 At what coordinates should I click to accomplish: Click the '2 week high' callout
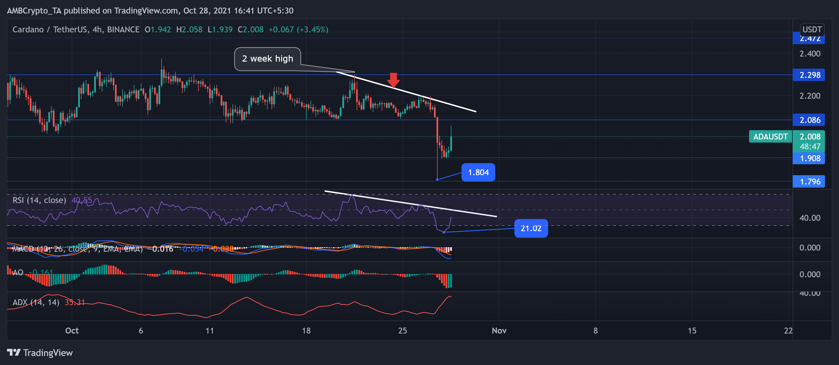pyautogui.click(x=267, y=59)
